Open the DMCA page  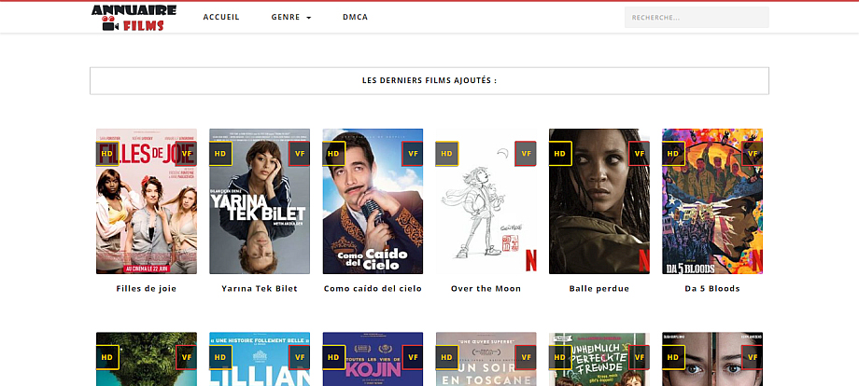point(355,18)
